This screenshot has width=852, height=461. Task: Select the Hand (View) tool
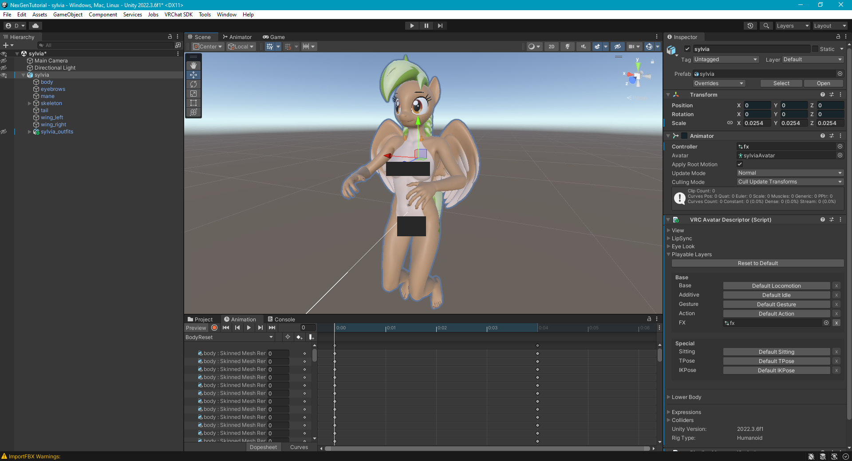coord(193,65)
